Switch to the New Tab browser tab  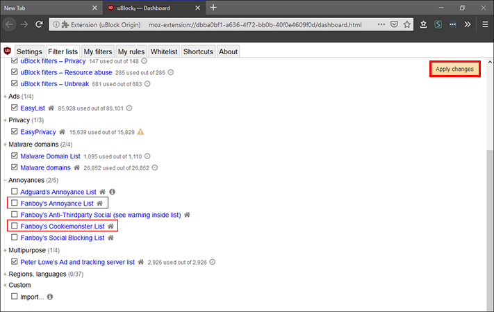pos(51,8)
